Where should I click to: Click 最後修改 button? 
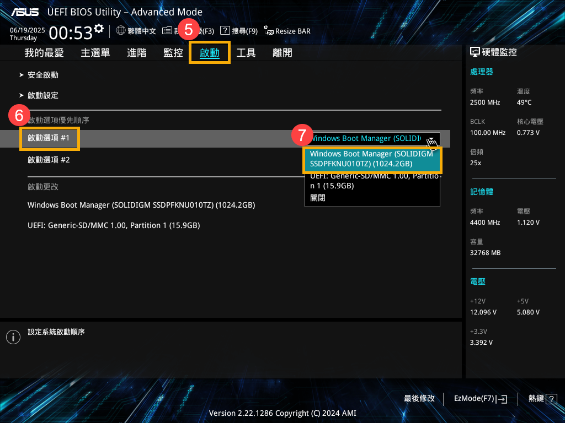(419, 399)
